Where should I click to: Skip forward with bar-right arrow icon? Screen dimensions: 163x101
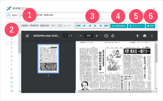click(x=101, y=26)
